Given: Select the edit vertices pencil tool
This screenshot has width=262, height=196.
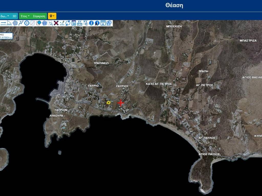Looking at the screenshot, I should coord(62,23).
